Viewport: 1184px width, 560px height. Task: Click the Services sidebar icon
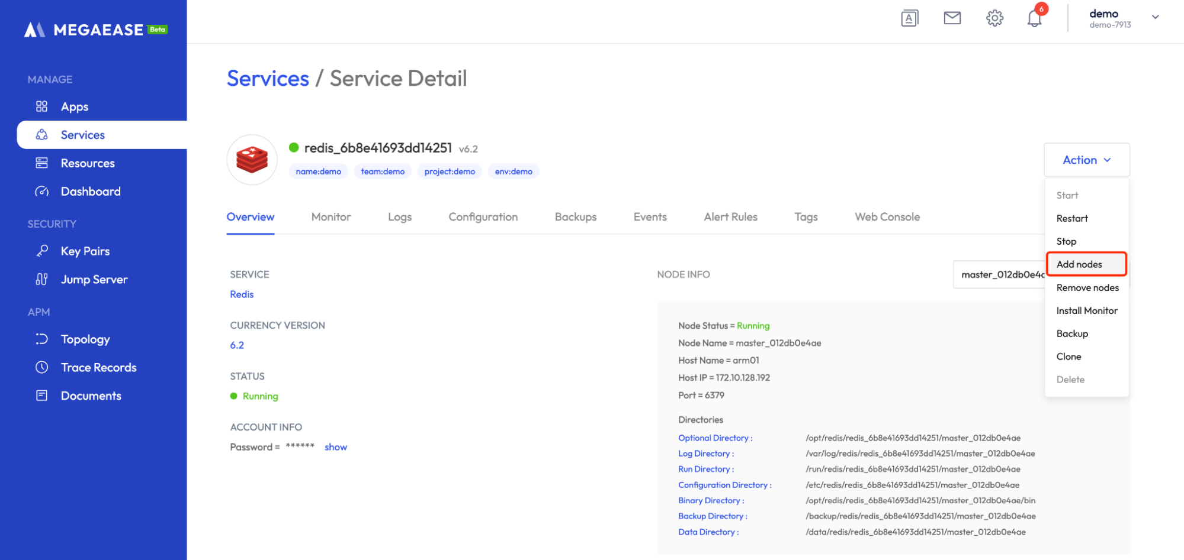click(x=41, y=135)
